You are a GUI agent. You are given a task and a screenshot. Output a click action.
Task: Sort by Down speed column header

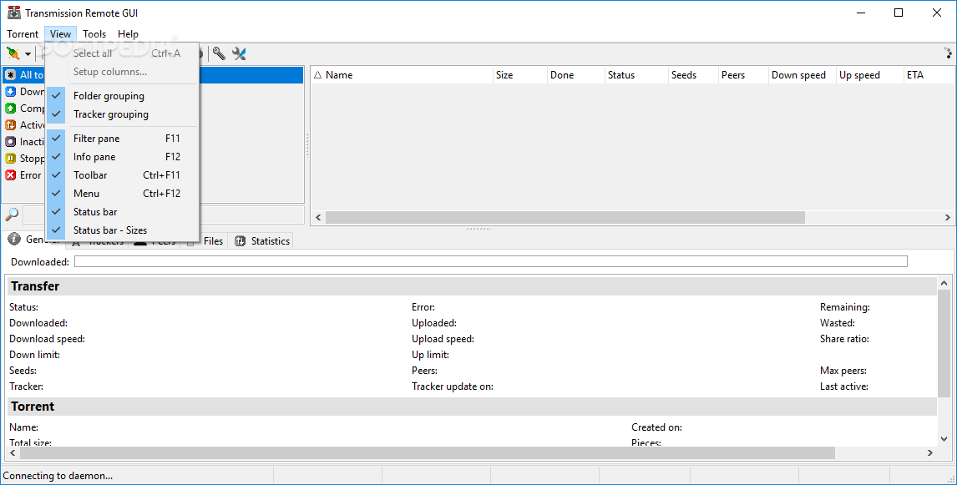click(802, 75)
